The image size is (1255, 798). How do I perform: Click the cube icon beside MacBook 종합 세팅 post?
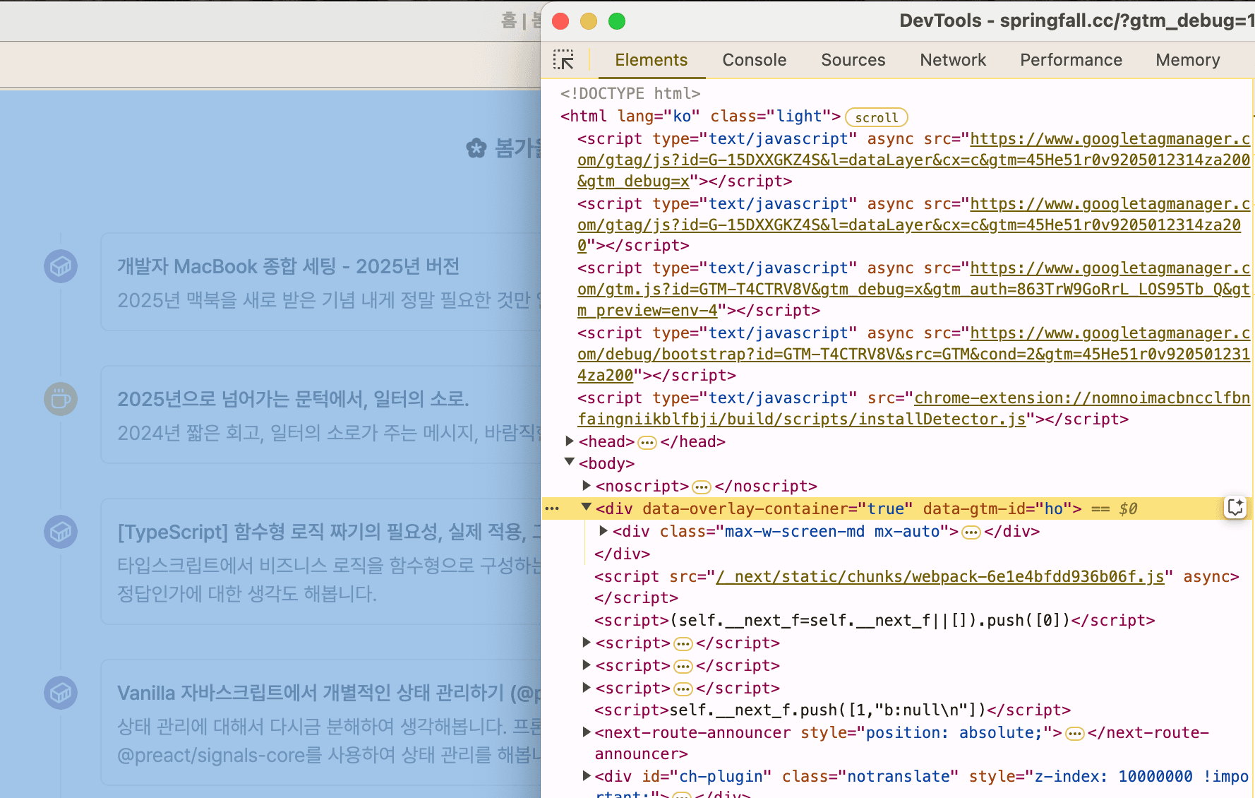(61, 266)
